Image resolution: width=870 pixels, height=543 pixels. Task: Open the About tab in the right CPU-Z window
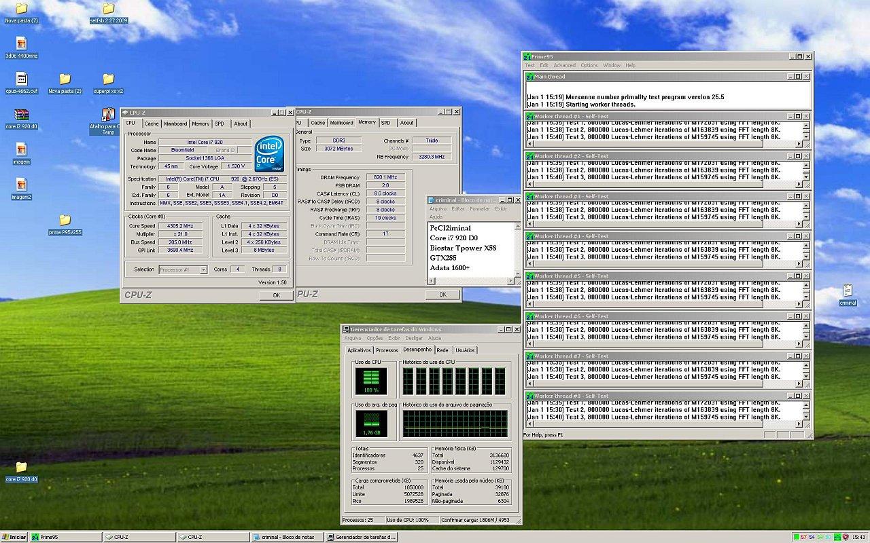tap(406, 123)
